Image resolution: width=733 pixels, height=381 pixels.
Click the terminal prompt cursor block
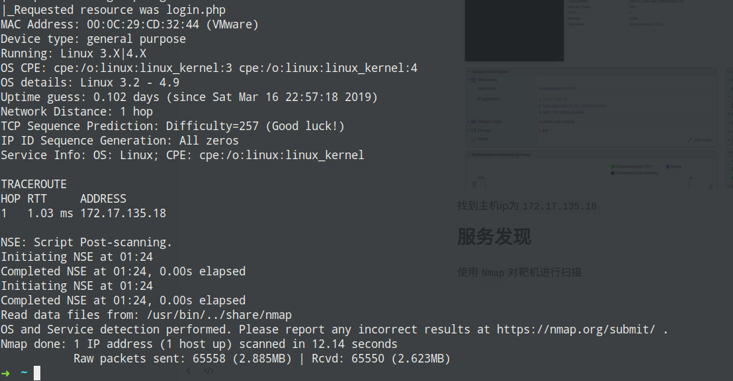(x=37, y=373)
